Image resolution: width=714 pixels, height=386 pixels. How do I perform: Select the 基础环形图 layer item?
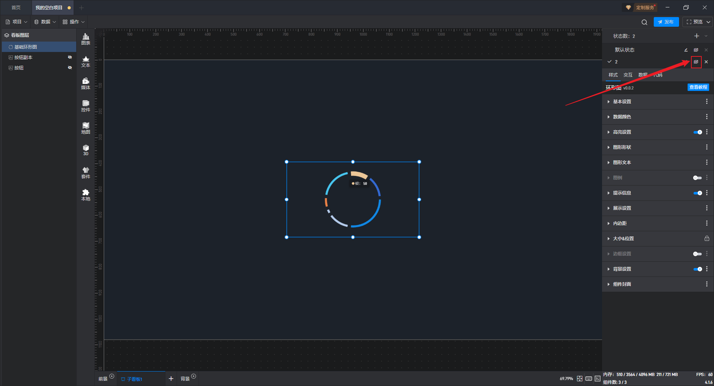point(26,47)
